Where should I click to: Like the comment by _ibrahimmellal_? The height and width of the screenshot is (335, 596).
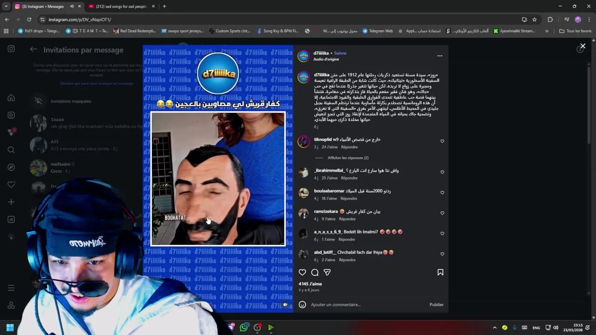(442, 172)
